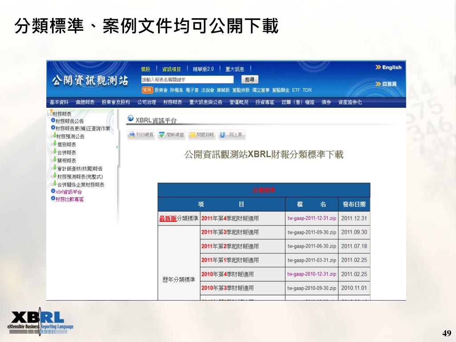Image resolution: width=456 pixels, height=342 pixels.
Task: Click the 發布日期 column header
Action: point(354,204)
